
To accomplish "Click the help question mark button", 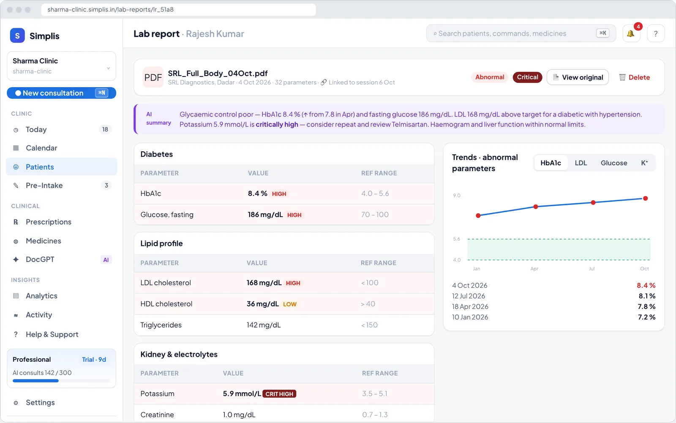I will tap(656, 33).
